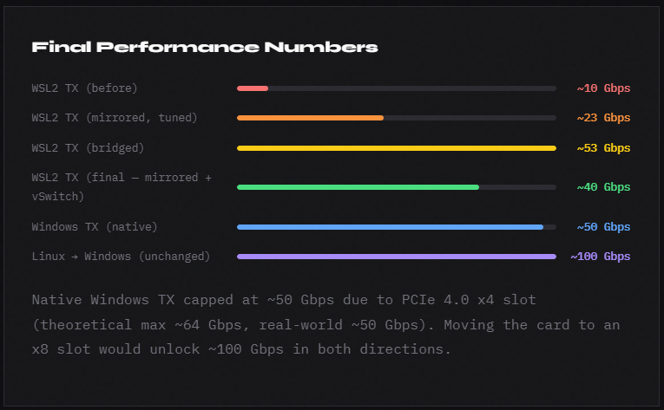
Task: Click the blue Windows TX native bar
Action: (390, 227)
